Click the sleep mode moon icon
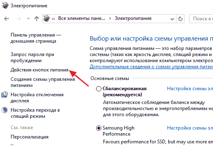 [x=4, y=110]
